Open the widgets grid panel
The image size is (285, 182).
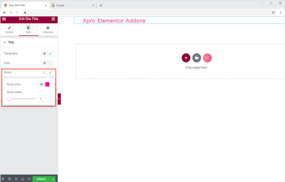[x=53, y=19]
